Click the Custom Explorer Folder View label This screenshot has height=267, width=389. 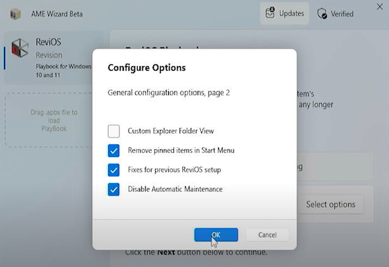pos(171,131)
